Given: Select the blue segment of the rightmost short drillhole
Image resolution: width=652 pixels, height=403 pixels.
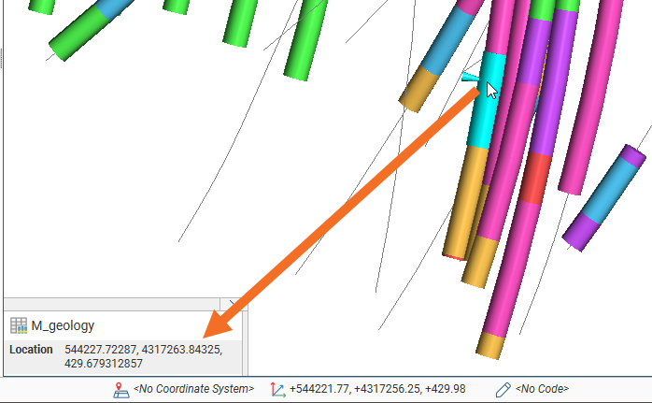Looking at the screenshot, I should click(x=607, y=194).
